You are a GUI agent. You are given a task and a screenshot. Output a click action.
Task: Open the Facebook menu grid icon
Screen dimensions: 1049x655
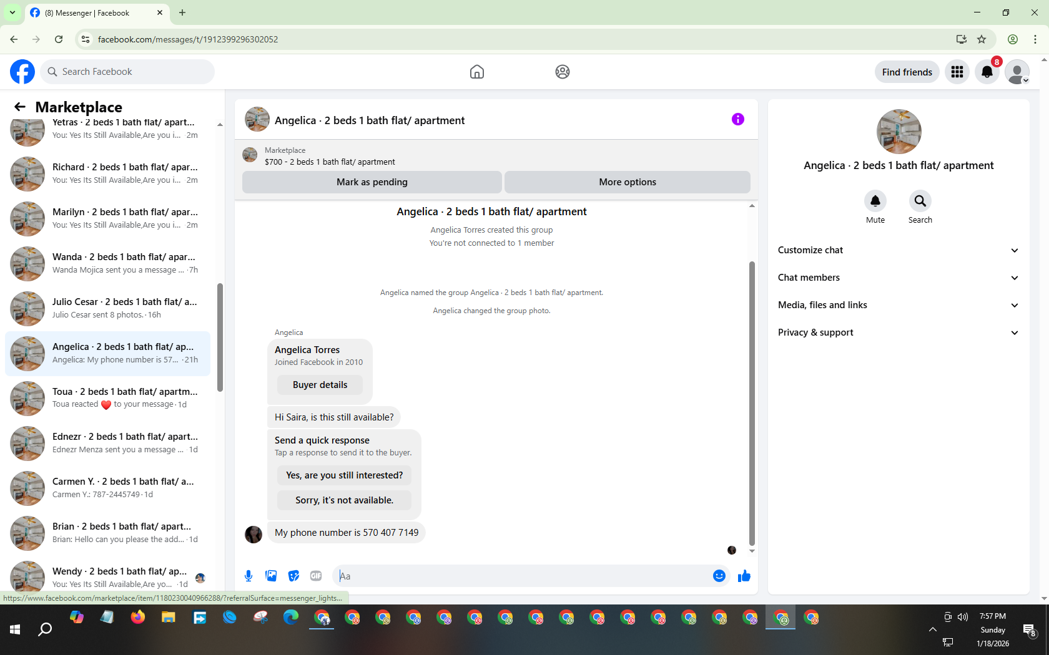(957, 72)
